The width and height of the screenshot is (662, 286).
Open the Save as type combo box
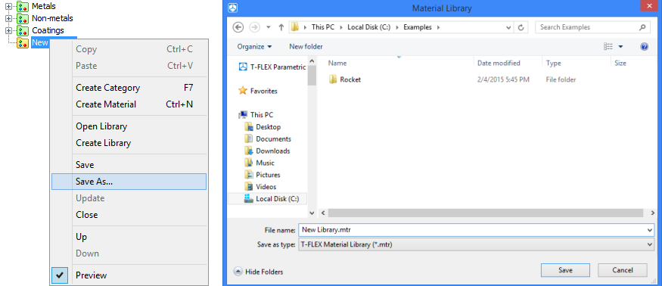point(476,244)
